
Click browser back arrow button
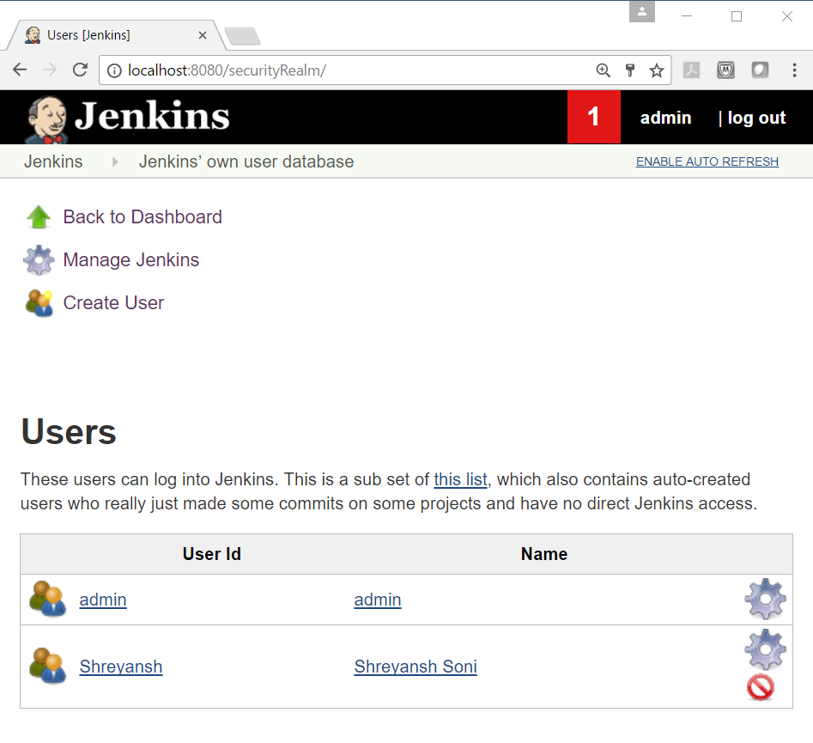tap(20, 70)
